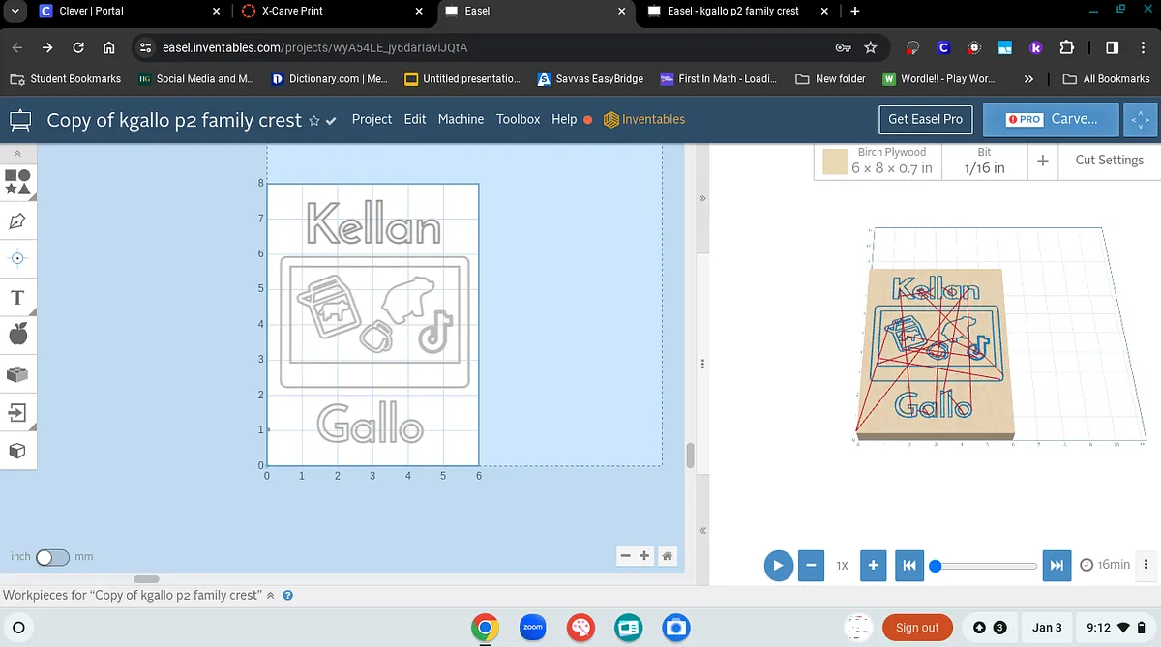Viewport: 1161px width, 647px height.
Task: Collapse the left tool sidebar
Action: point(17,154)
